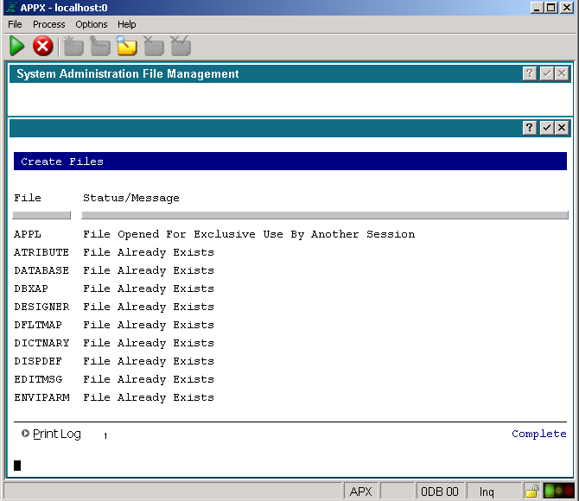Click the traffic light indicator in status bar
Screen dimensions: 579x501
[x=558, y=491]
